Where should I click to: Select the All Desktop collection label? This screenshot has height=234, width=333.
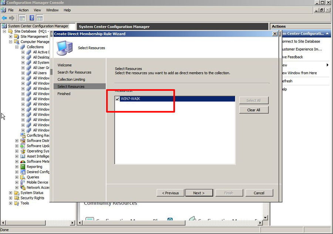click(41, 57)
